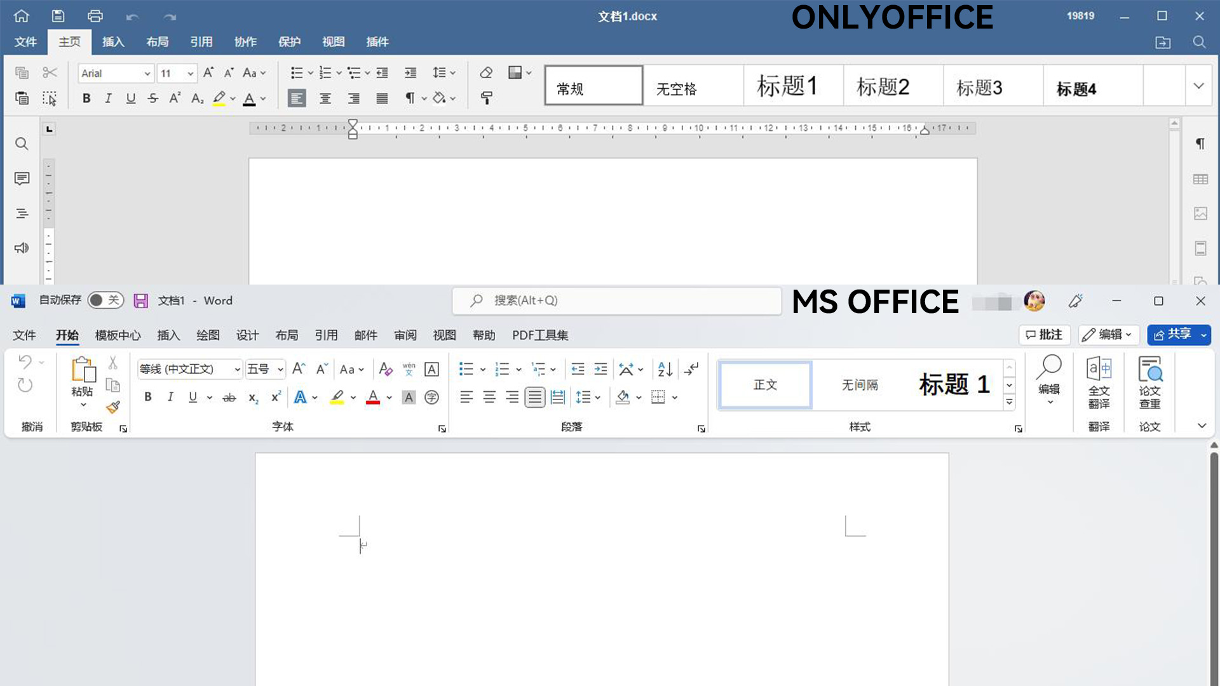Viewport: 1220px width, 686px height.
Task: Apply superscript formatting in ONLYOFFICE
Action: pos(174,98)
